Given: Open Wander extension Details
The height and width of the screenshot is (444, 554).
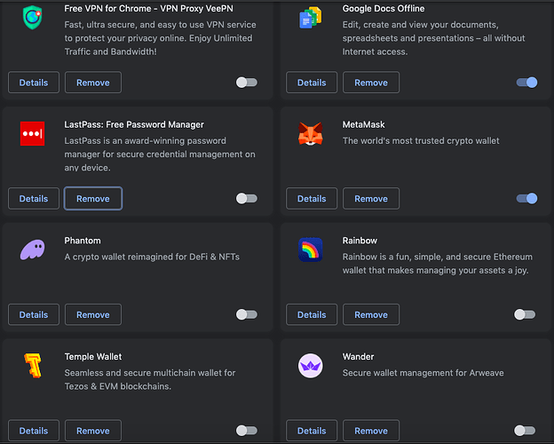Looking at the screenshot, I should (312, 430).
